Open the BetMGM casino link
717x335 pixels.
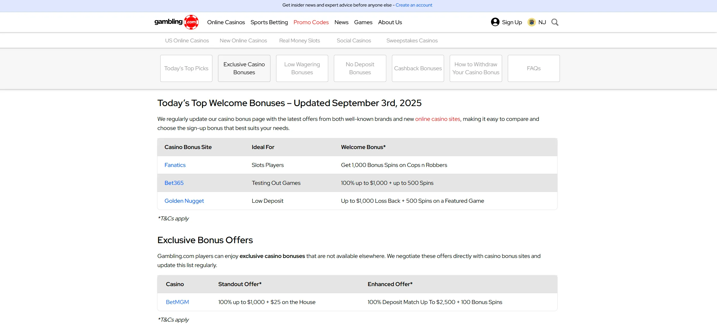pos(177,302)
